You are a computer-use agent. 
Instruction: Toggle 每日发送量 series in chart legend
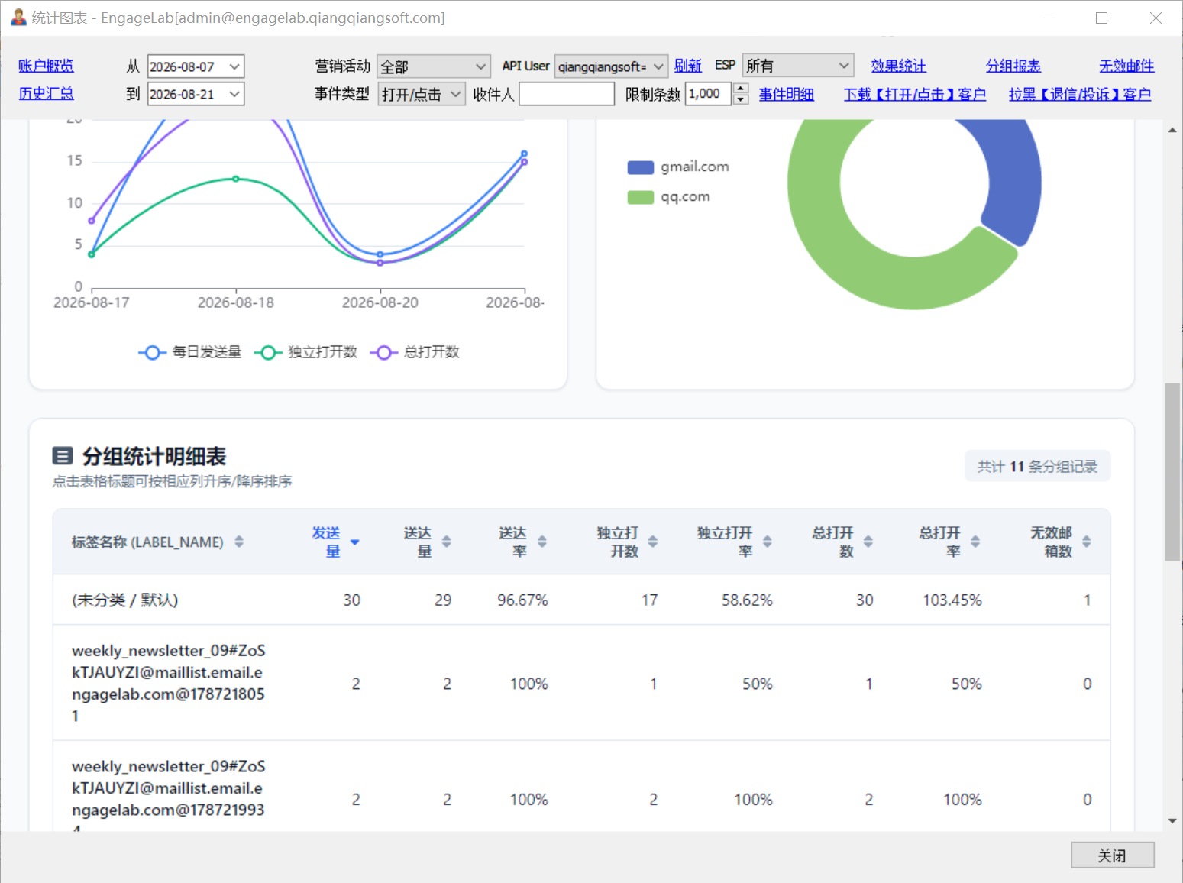click(190, 352)
